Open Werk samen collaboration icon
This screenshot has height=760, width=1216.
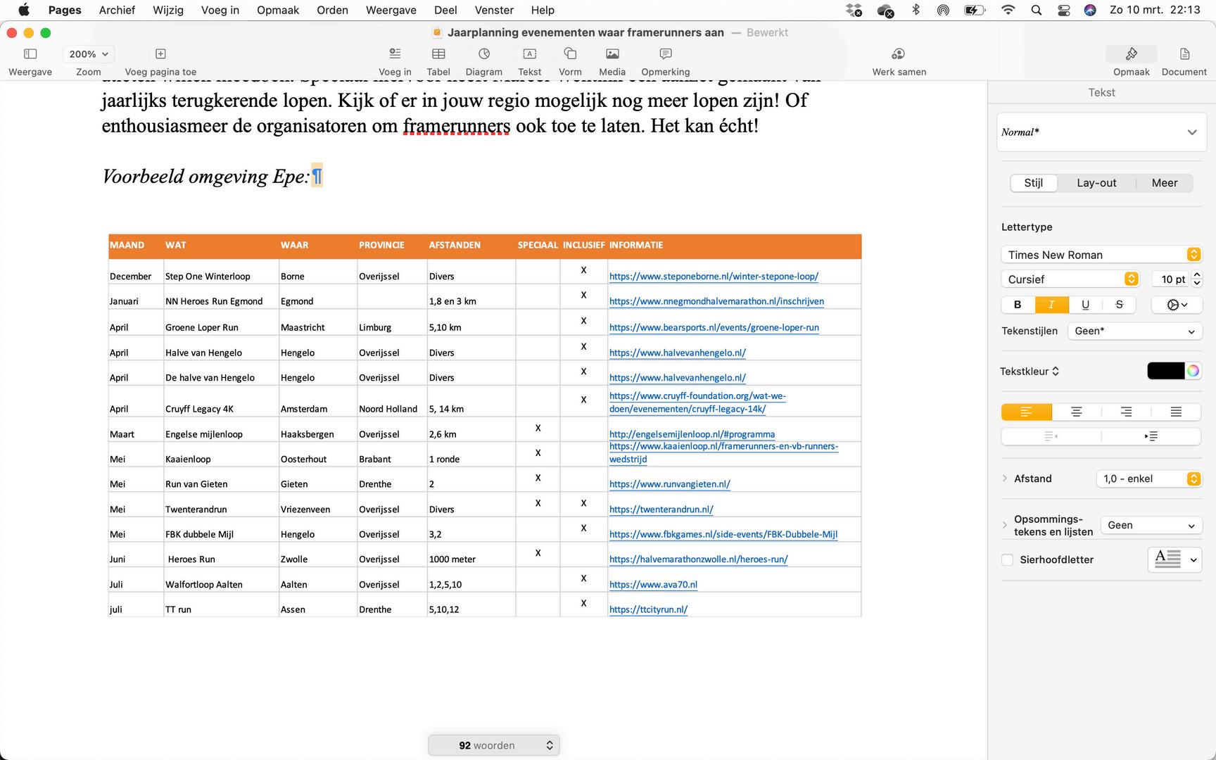[898, 54]
